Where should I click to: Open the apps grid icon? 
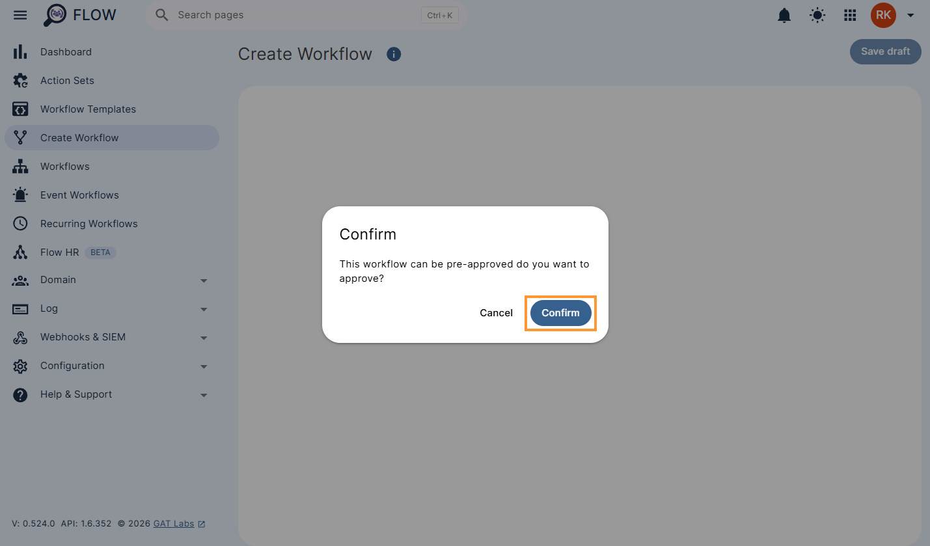pos(850,15)
